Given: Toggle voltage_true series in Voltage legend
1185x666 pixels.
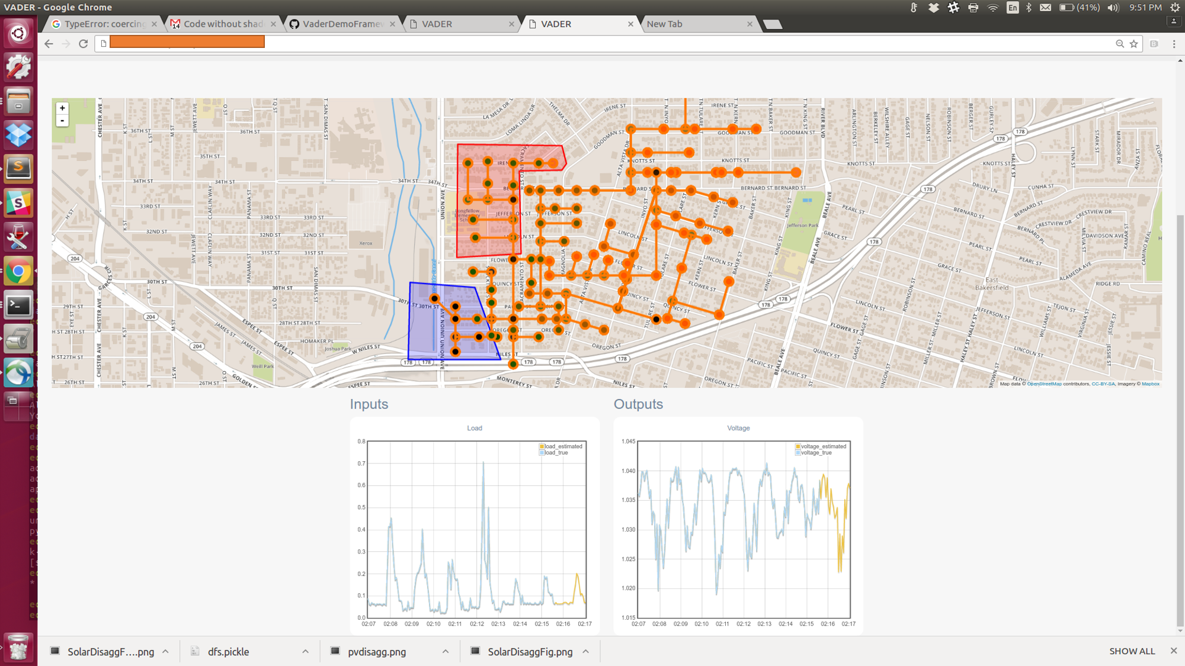Looking at the screenshot, I should pyautogui.click(x=815, y=453).
